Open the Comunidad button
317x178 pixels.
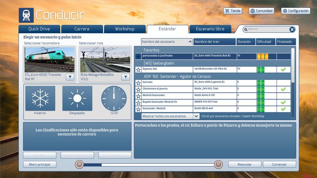(262, 11)
